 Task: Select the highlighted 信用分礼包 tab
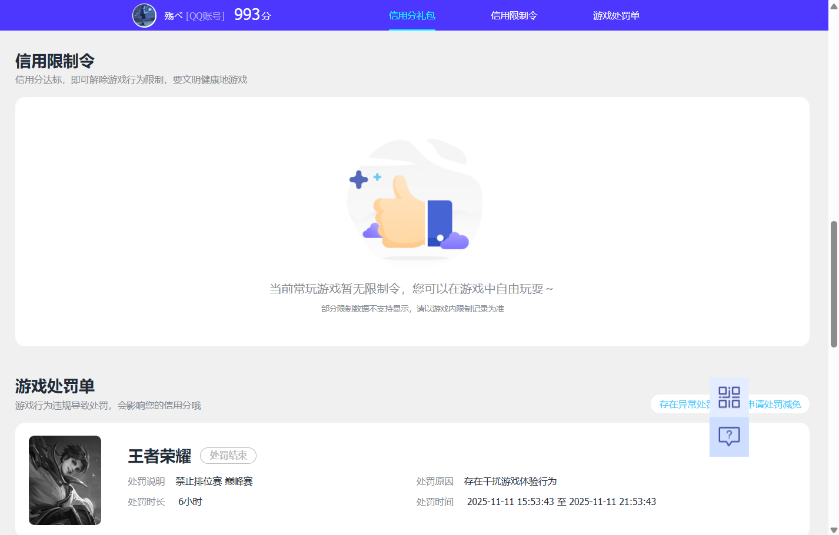point(412,16)
